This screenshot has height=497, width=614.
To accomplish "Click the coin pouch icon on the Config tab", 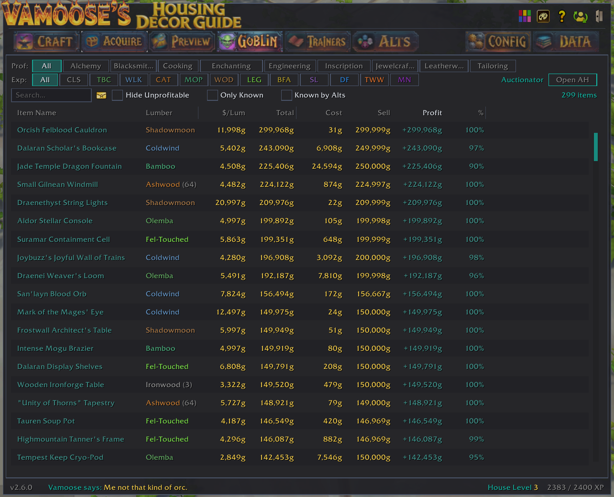I will click(475, 42).
